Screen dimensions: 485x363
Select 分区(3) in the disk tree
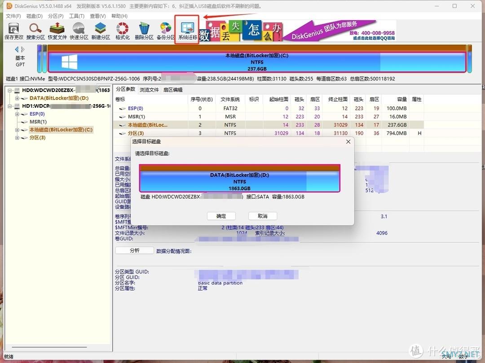pos(37,138)
